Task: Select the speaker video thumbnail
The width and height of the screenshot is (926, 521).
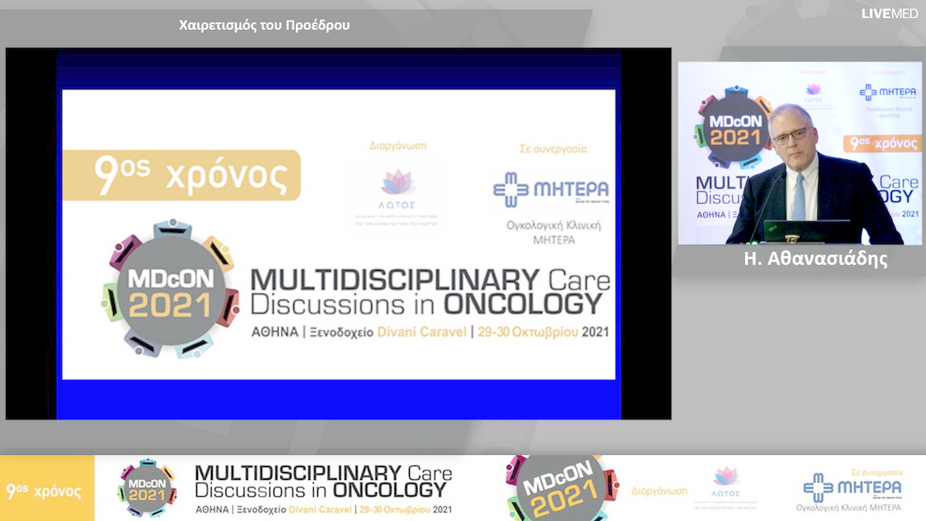Action: 799,153
